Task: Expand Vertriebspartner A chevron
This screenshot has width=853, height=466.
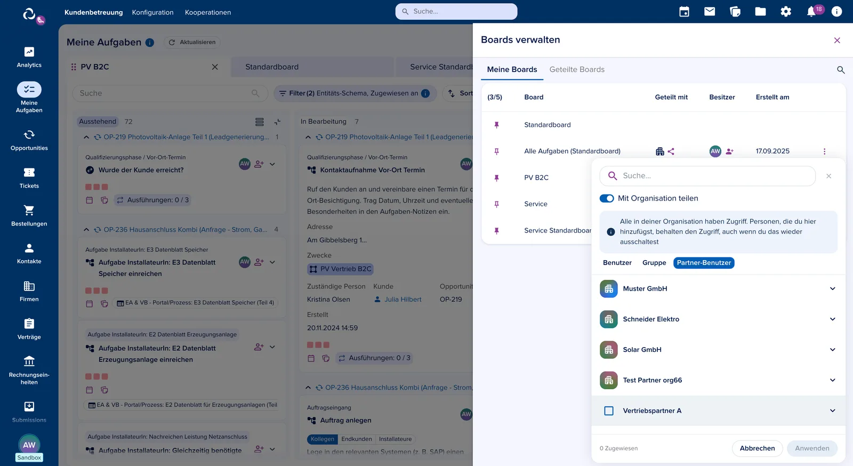Action: pos(833,411)
